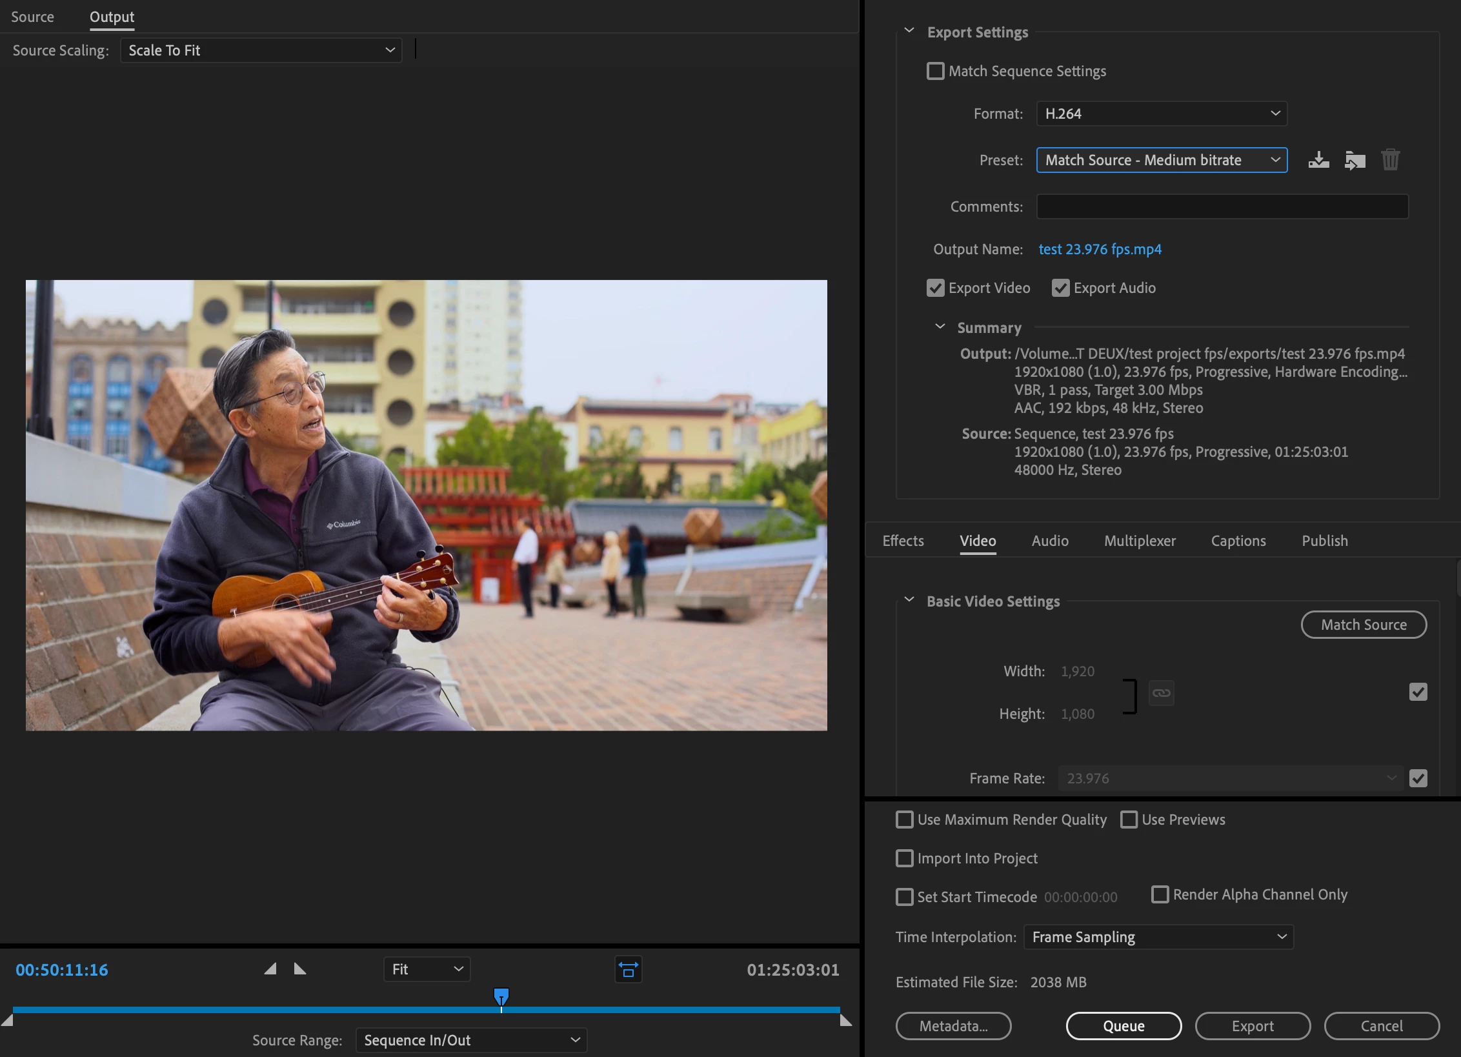The height and width of the screenshot is (1057, 1461).
Task: Switch to the Audio tab
Action: point(1050,541)
